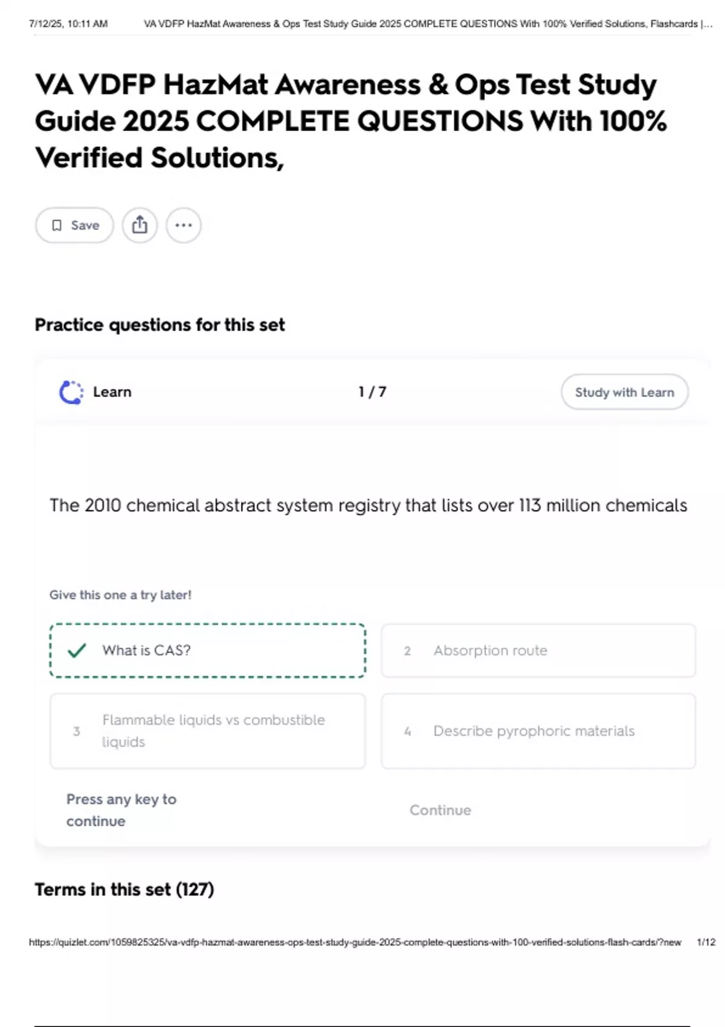This screenshot has width=725, height=1027.
Task: Click the 1/12 page number in footer
Action: click(x=706, y=942)
